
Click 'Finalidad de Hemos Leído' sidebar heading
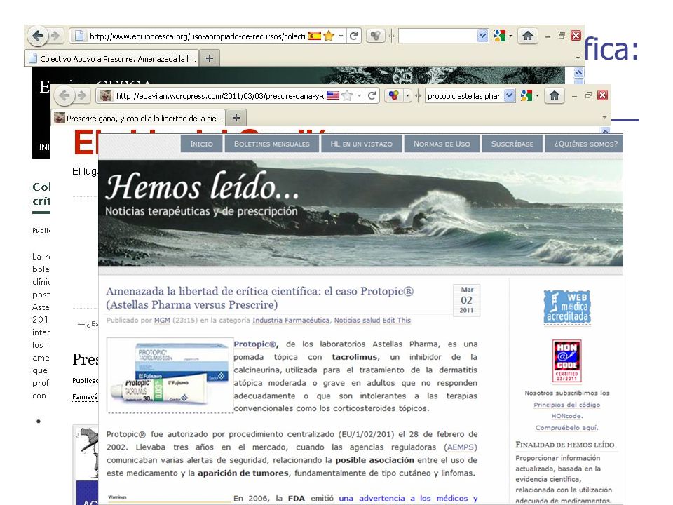pos(565,445)
